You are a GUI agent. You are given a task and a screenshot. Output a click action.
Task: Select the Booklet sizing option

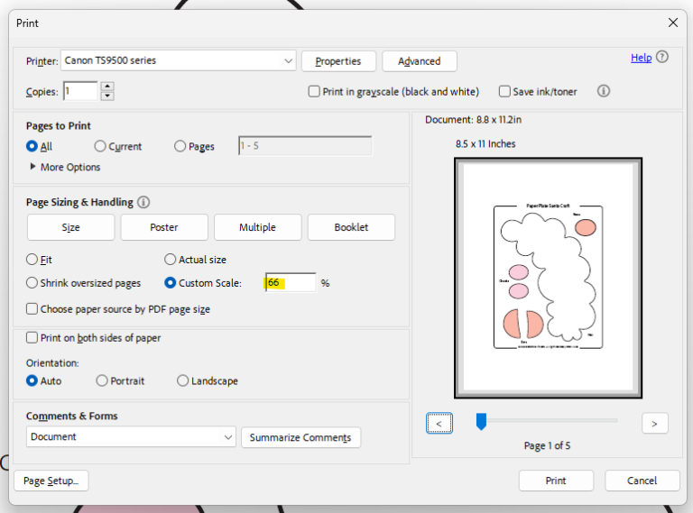click(351, 227)
